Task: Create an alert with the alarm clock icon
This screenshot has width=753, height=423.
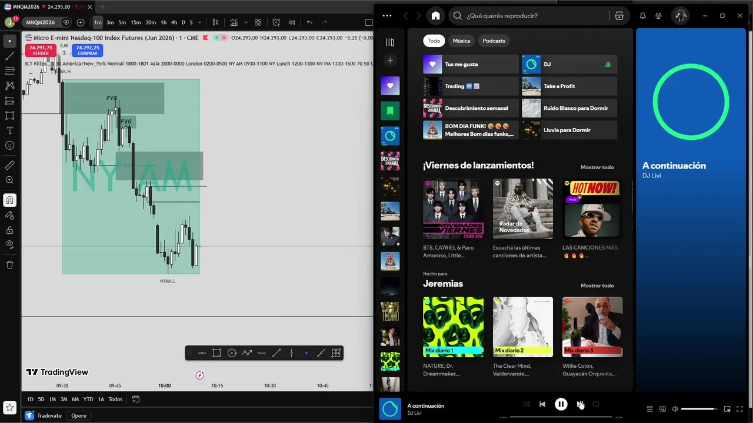Action: (x=276, y=22)
